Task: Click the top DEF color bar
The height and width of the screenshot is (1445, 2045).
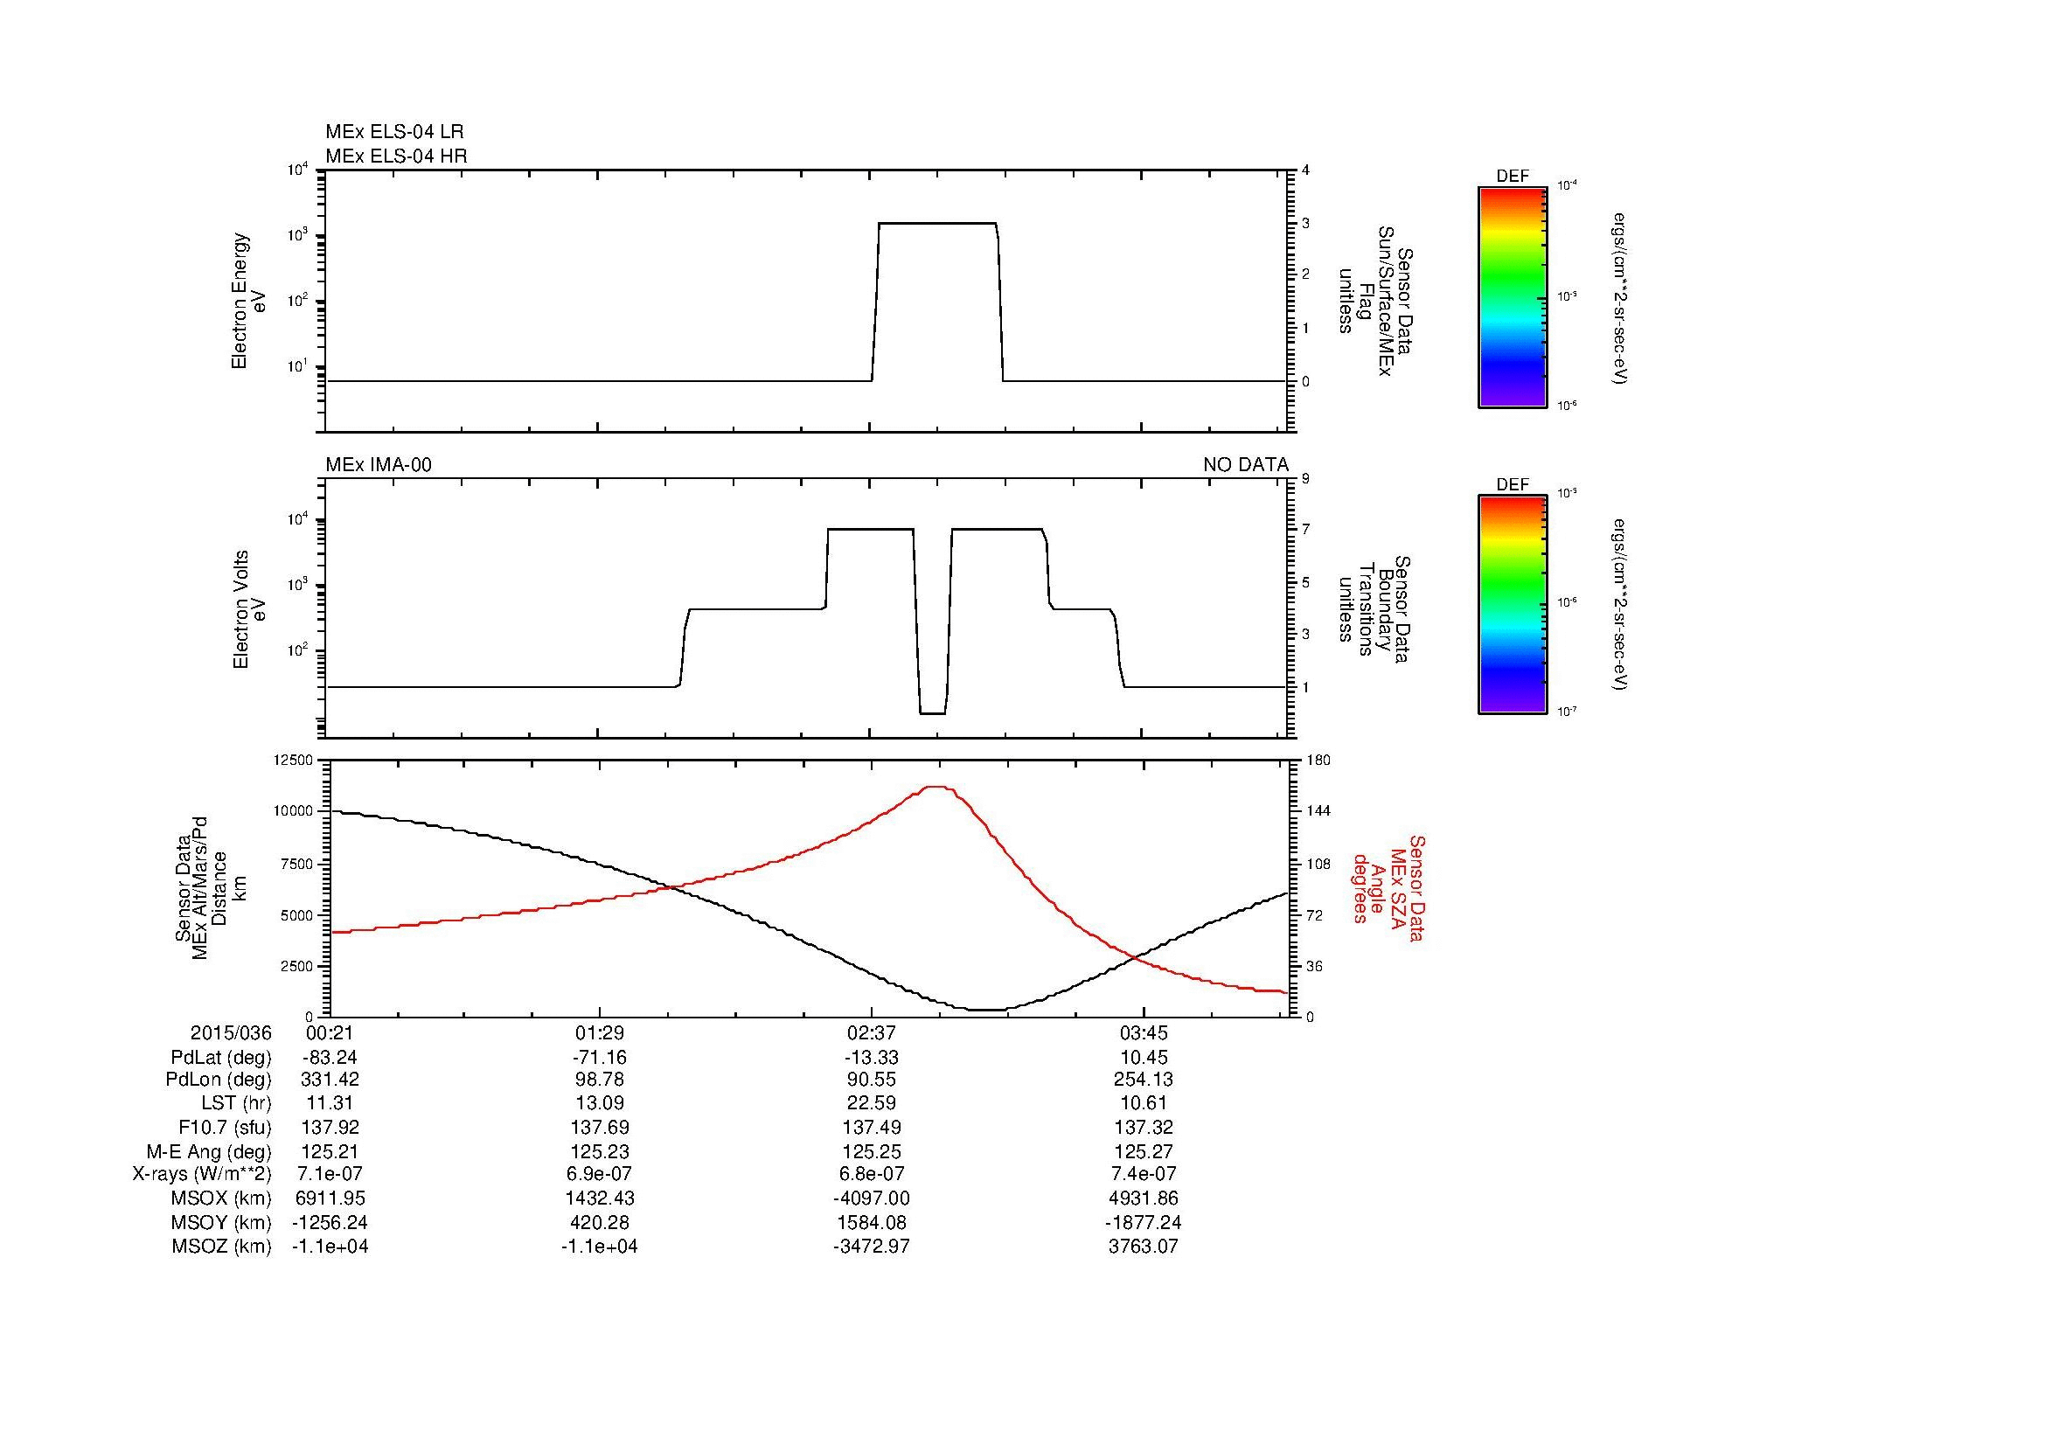Action: pos(1513,297)
